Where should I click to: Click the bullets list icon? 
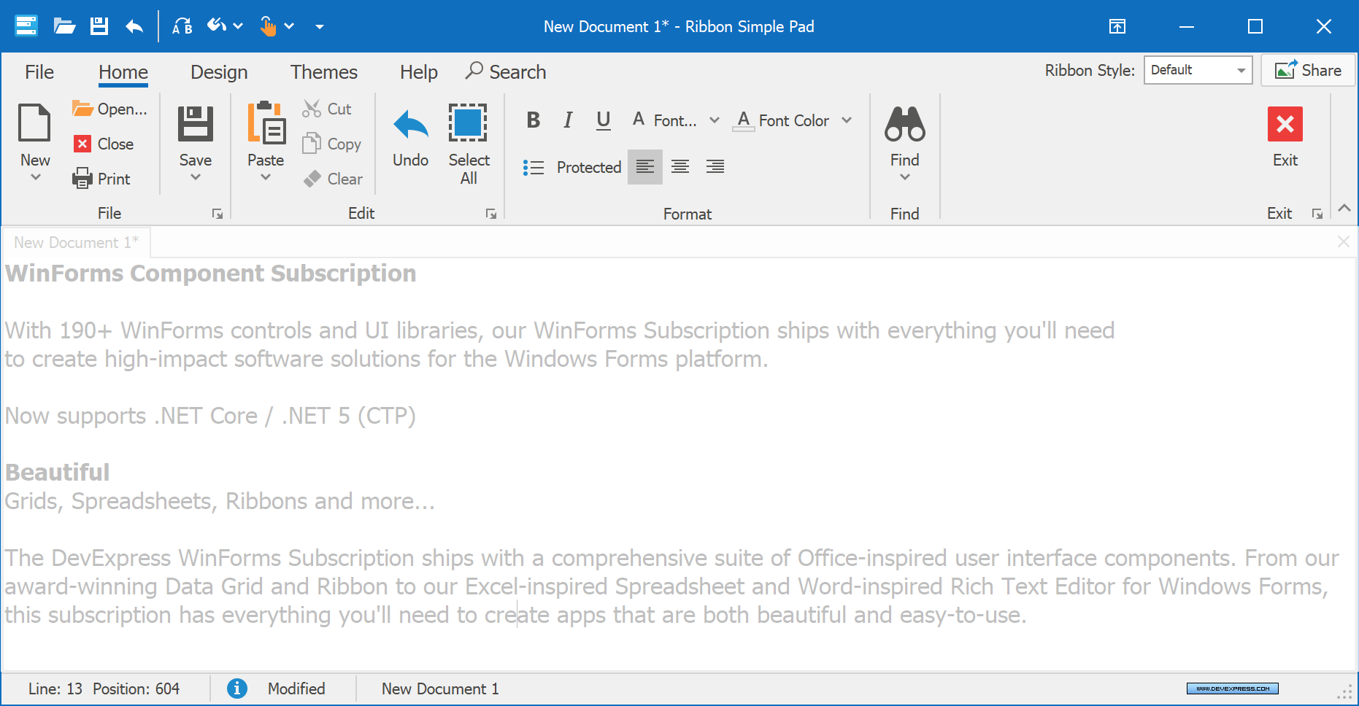click(534, 167)
